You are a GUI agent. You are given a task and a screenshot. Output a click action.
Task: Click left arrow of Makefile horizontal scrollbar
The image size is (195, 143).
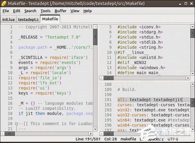click(x=102, y=134)
